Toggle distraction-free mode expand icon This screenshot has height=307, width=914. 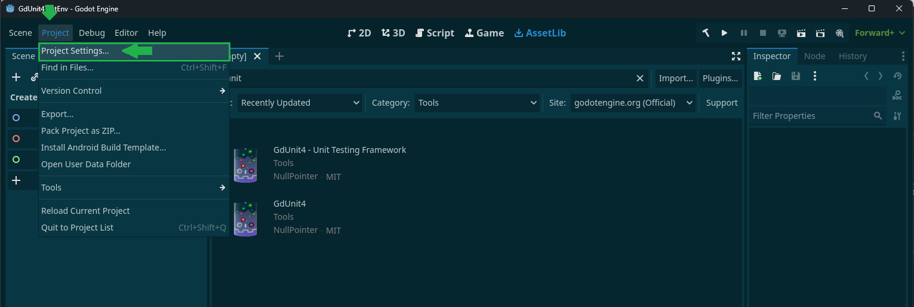tap(735, 56)
